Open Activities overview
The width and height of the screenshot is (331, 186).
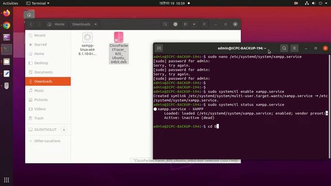pyautogui.click(x=10, y=3)
